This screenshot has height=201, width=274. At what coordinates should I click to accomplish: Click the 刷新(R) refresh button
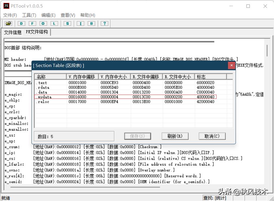[x=175, y=136]
